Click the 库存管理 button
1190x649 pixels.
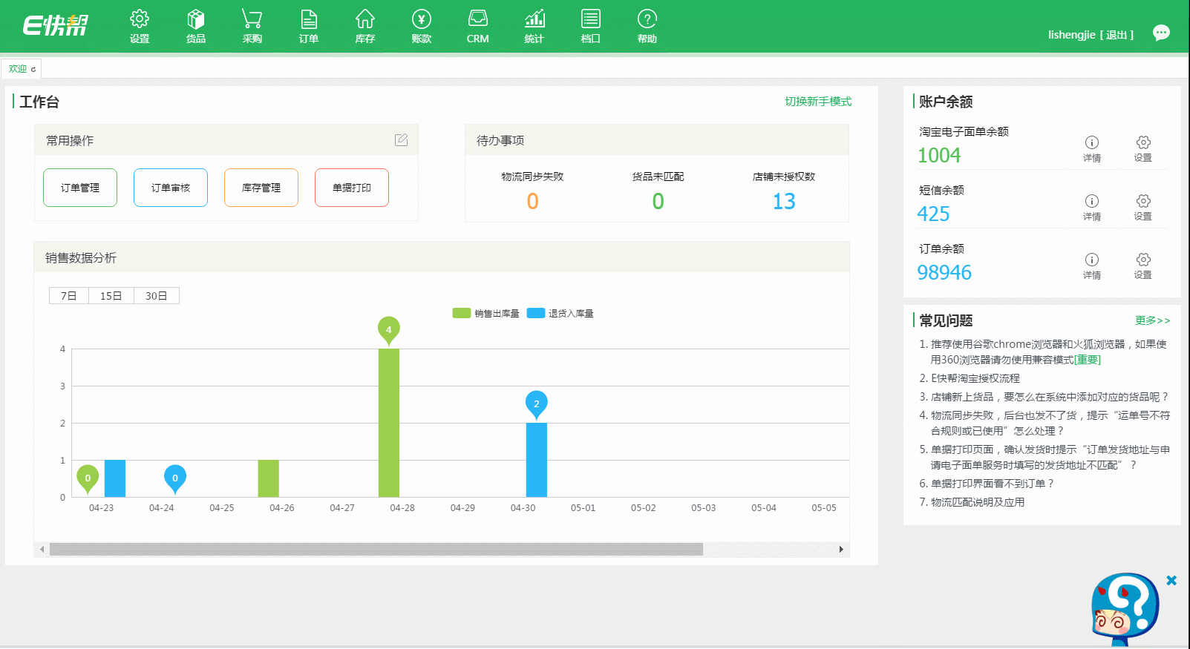pos(261,188)
